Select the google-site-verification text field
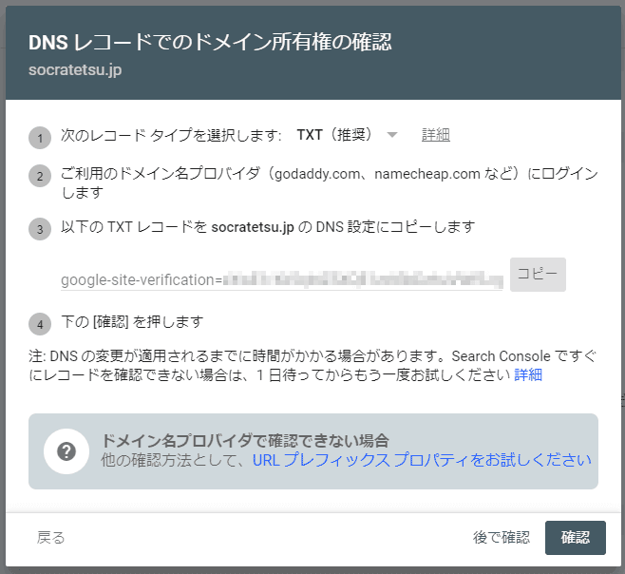625x574 pixels. tap(281, 279)
